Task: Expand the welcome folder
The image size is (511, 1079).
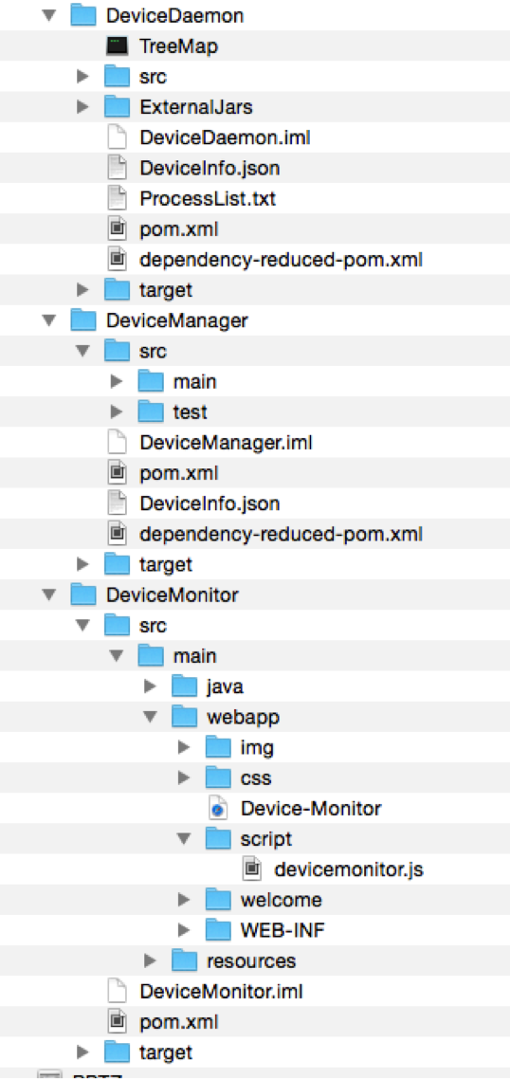Action: (x=184, y=900)
